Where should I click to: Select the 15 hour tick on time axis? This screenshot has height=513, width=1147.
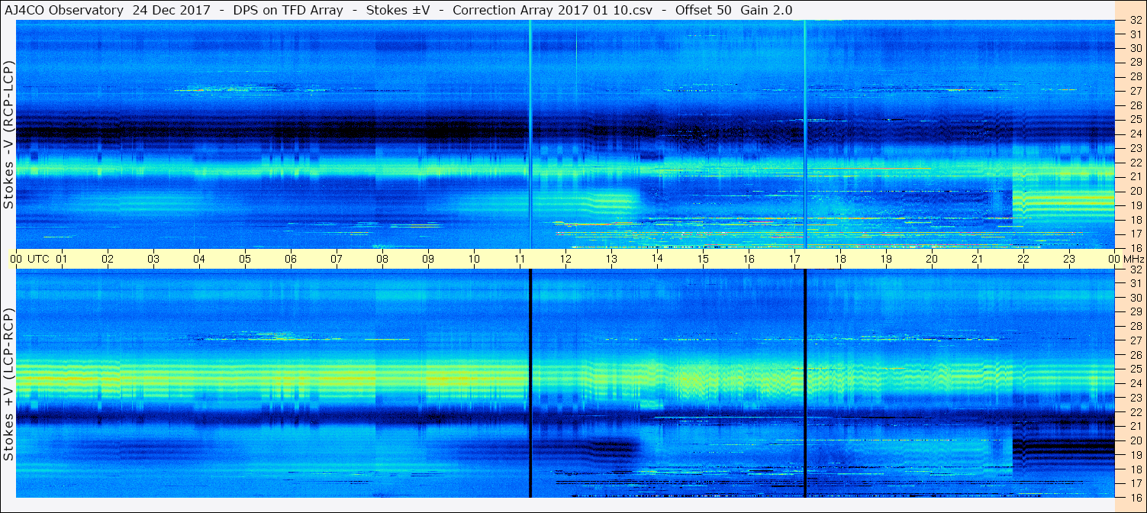click(703, 259)
